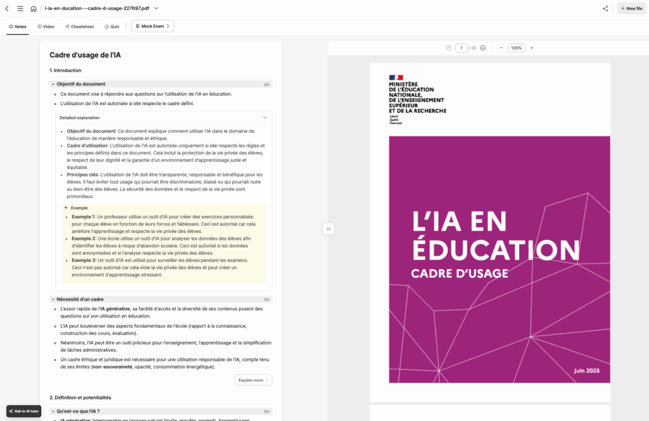Collapse the Example disclosure triangle
The height and width of the screenshot is (421, 649).
[x=66, y=208]
